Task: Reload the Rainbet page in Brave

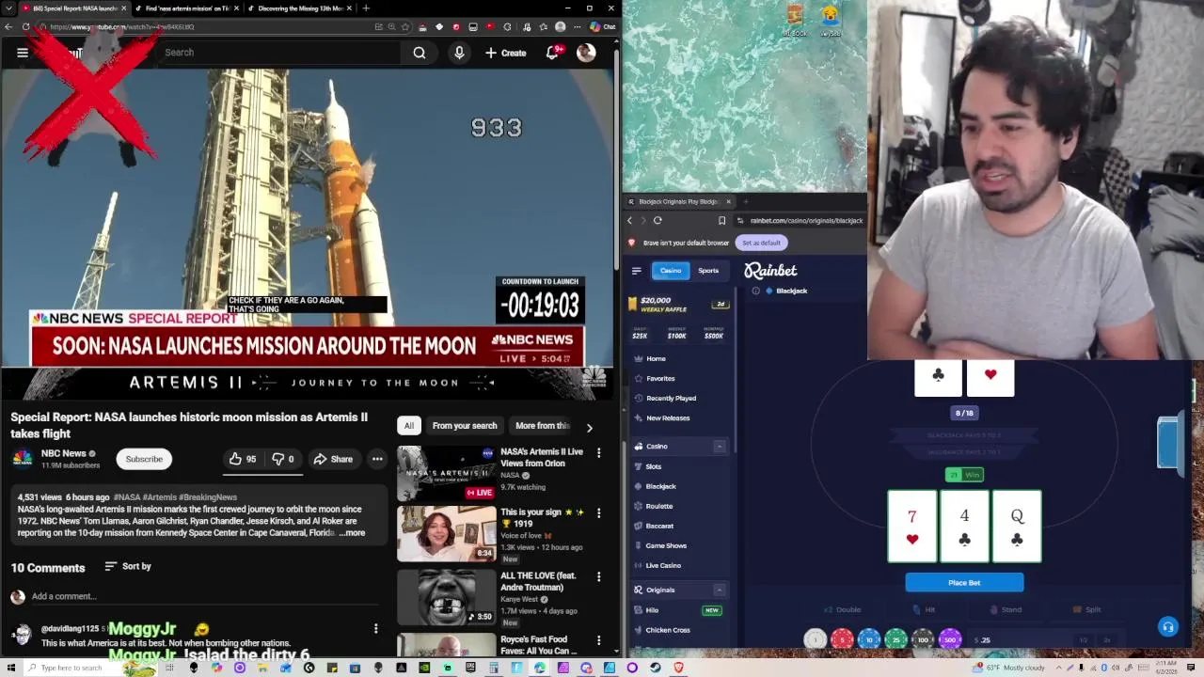Action: tap(657, 220)
